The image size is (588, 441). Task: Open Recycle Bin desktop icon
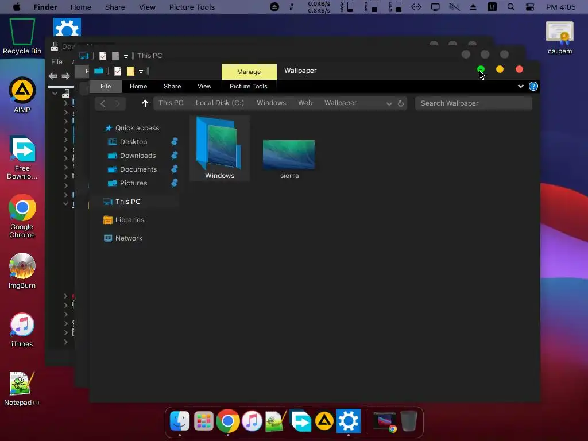[22, 36]
